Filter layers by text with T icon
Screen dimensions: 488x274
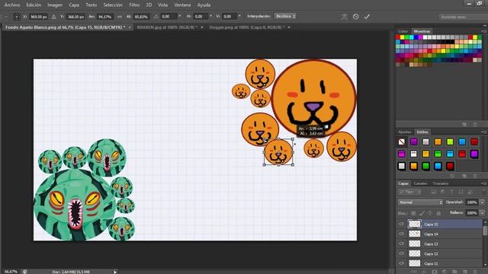tap(451, 192)
